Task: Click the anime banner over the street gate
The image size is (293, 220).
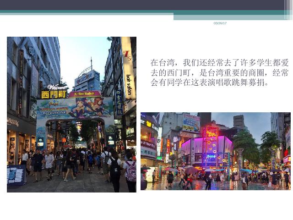Action: 75,108
